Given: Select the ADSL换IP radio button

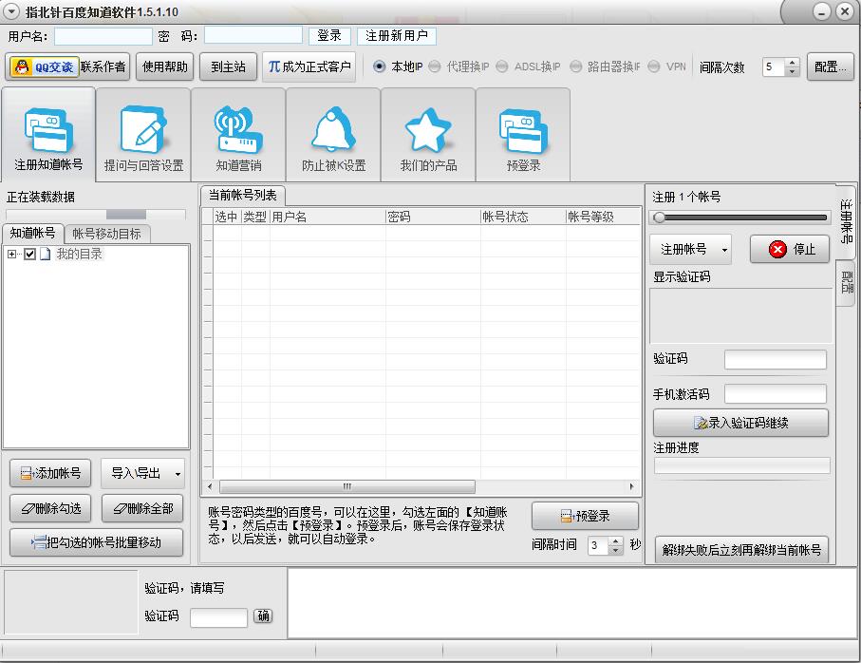Looking at the screenshot, I should [x=502, y=66].
